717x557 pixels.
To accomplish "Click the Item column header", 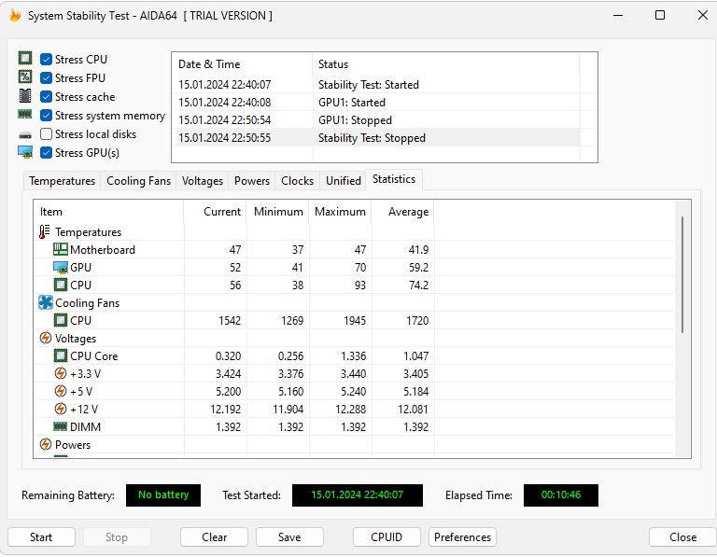I will click(x=109, y=212).
